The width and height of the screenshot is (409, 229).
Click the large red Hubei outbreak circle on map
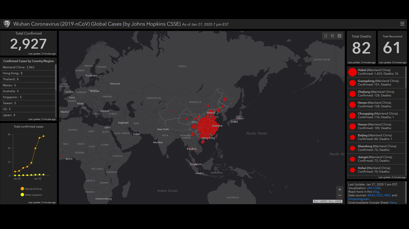[x=207, y=127]
